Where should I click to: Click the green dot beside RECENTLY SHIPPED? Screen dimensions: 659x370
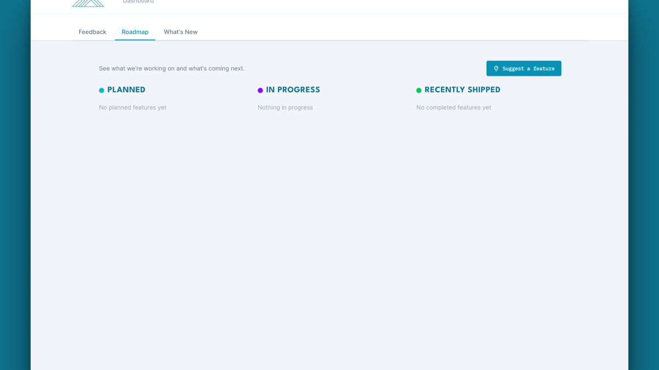(419, 90)
